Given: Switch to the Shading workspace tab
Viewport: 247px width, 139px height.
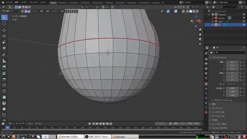Looking at the screenshot, I should 109,3.
